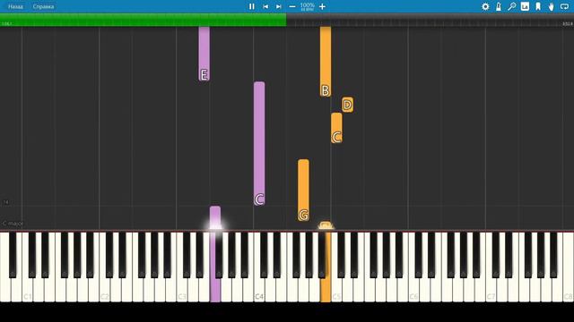Toggle the metronome icon
Image resolution: width=574 pixels, height=322 pixels.
click(x=499, y=6)
